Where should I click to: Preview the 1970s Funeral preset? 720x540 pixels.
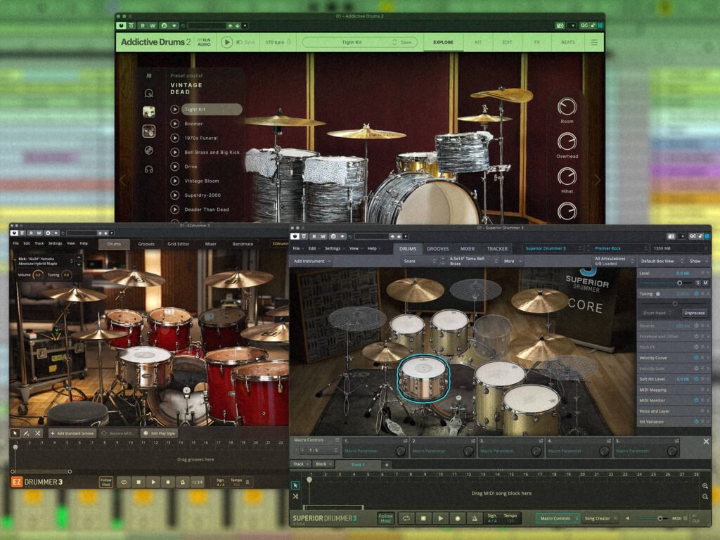[x=175, y=138]
